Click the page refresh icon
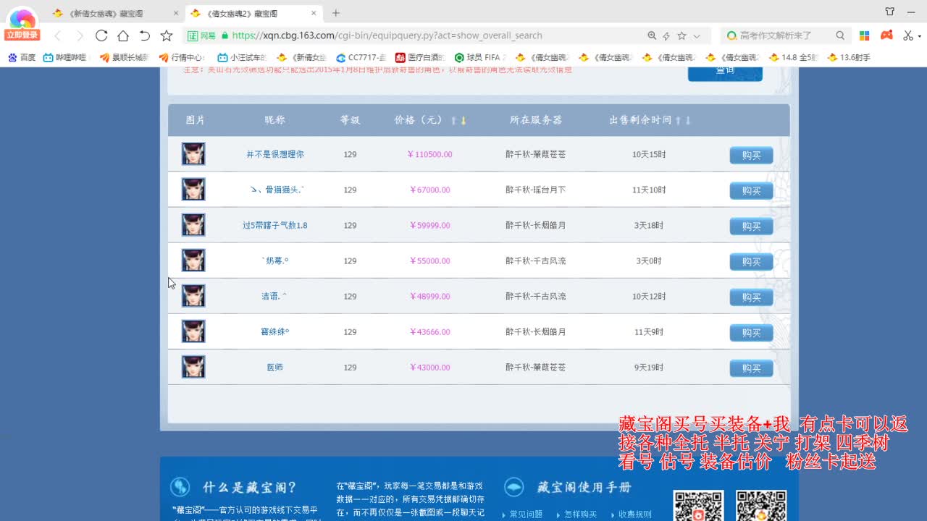The image size is (927, 521). [102, 35]
